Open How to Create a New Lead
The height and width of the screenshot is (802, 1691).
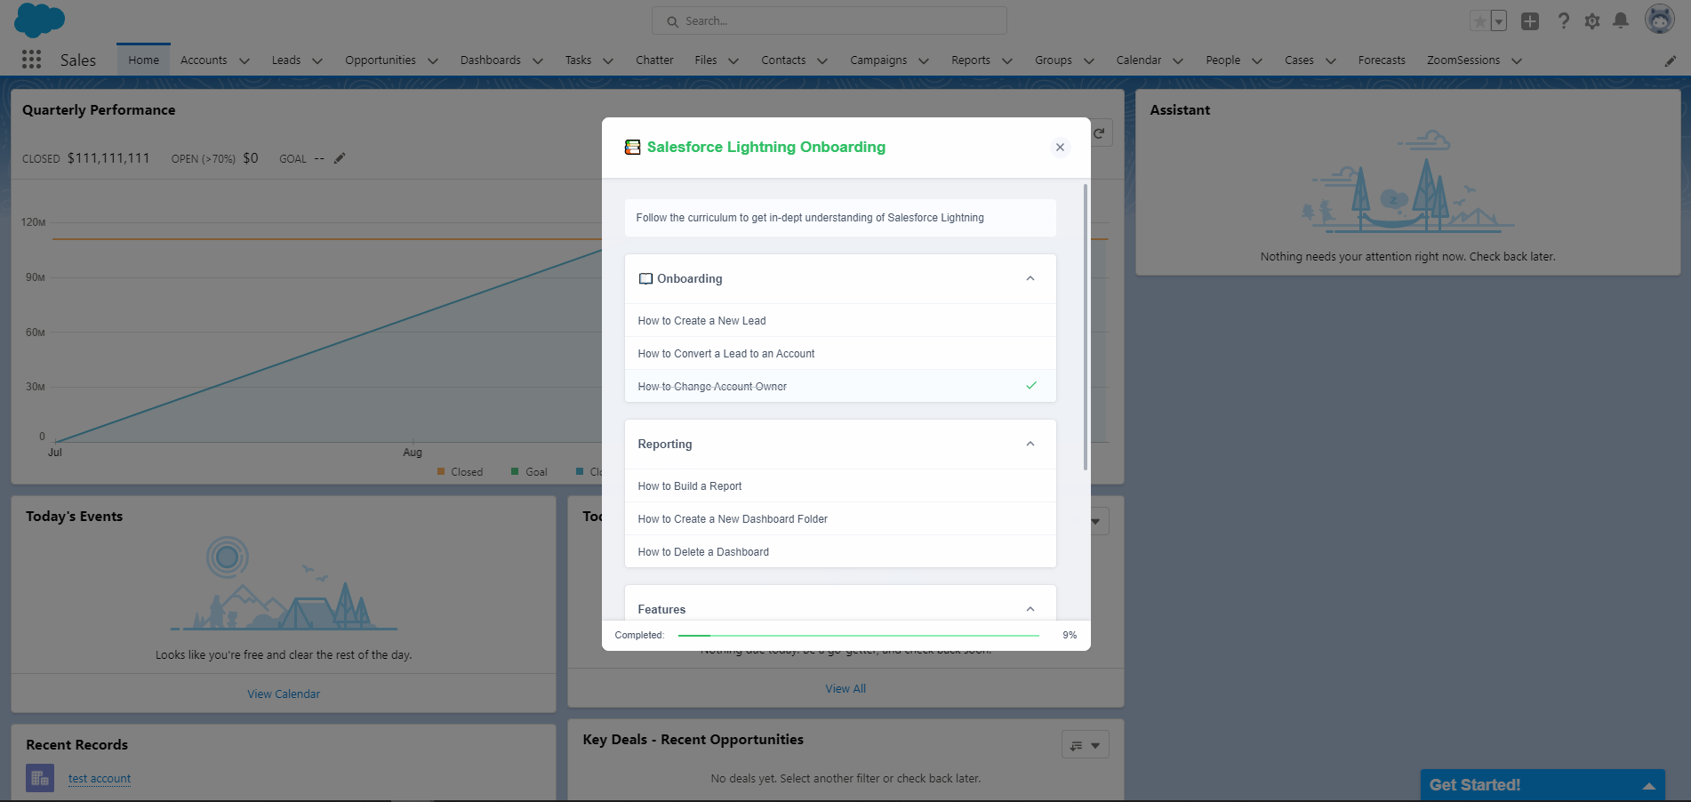(840, 321)
